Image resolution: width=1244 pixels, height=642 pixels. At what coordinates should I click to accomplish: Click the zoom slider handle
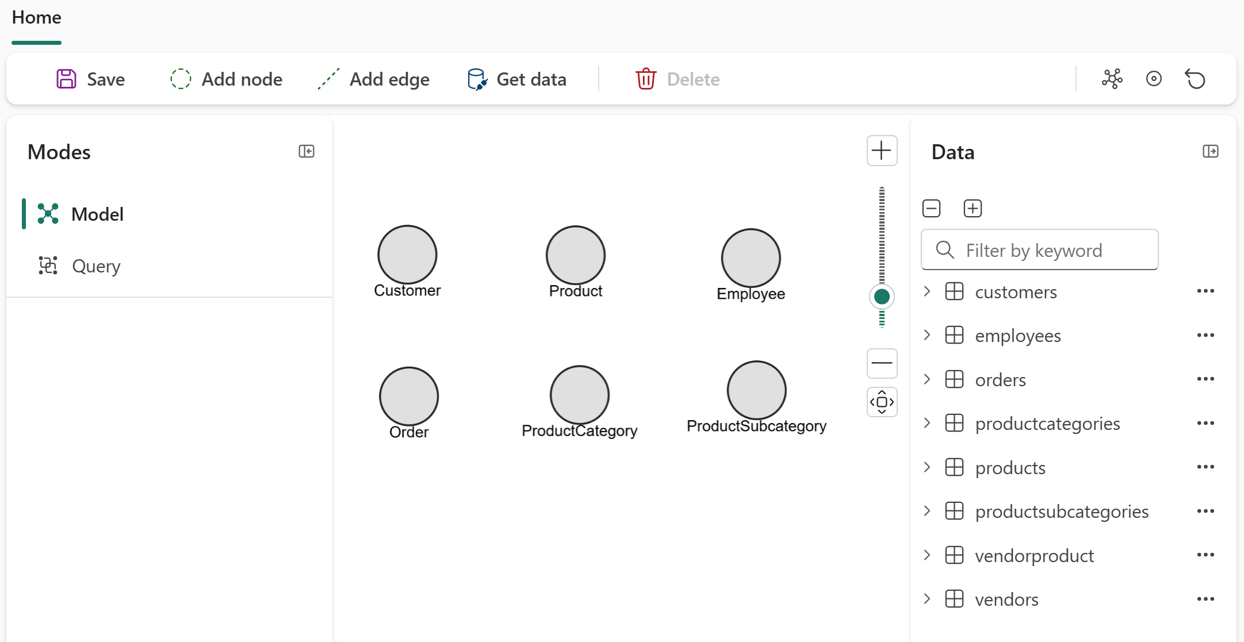coord(882,297)
